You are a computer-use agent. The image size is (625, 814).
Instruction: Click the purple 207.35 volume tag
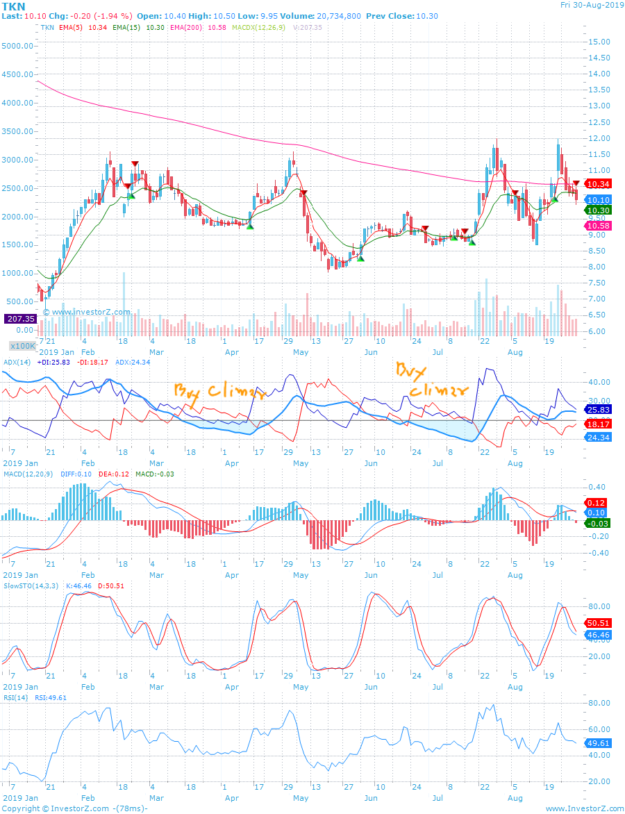(x=19, y=319)
